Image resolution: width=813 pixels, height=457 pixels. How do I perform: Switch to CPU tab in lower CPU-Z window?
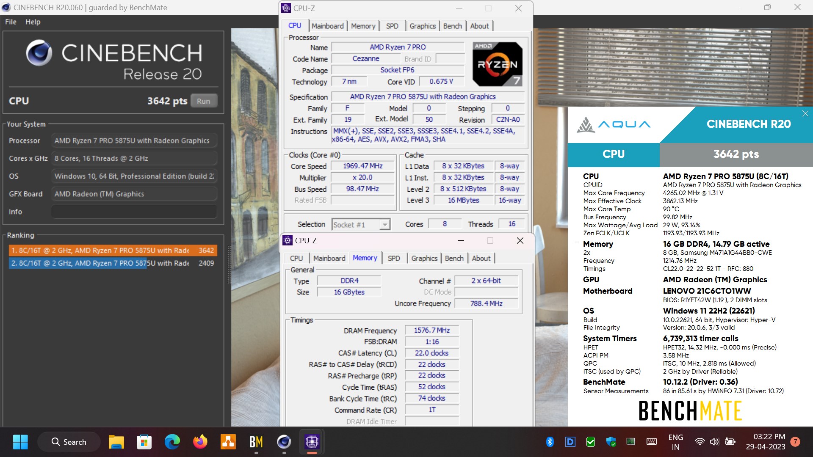(x=296, y=258)
